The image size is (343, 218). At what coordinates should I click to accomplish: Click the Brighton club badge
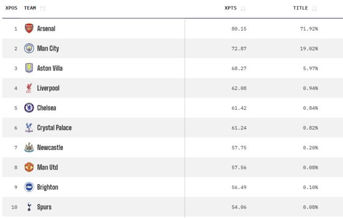[x=29, y=187]
